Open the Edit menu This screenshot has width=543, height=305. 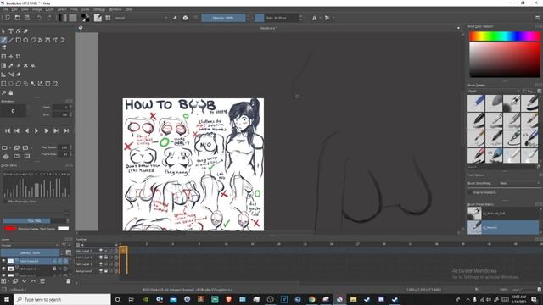coord(14,9)
